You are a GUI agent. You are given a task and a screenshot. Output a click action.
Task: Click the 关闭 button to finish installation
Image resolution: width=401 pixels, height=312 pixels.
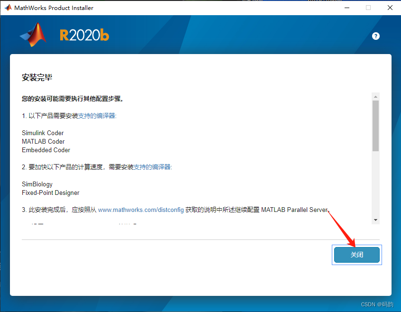coord(356,255)
